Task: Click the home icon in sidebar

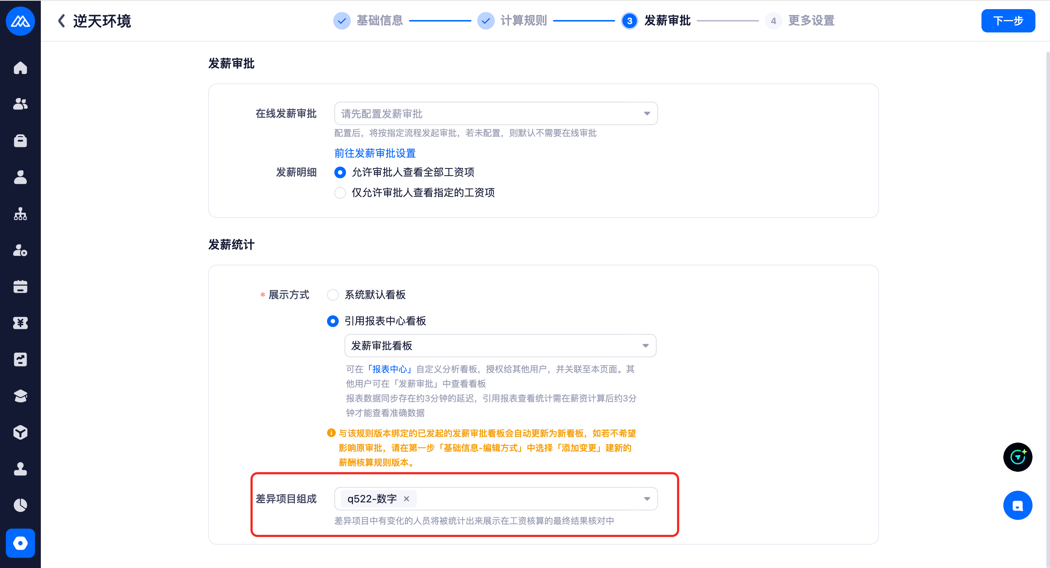Action: [x=20, y=68]
